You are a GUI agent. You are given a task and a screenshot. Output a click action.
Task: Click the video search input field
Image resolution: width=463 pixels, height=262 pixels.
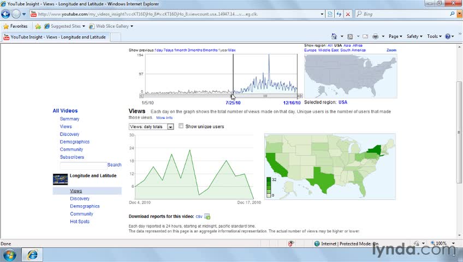click(84, 165)
